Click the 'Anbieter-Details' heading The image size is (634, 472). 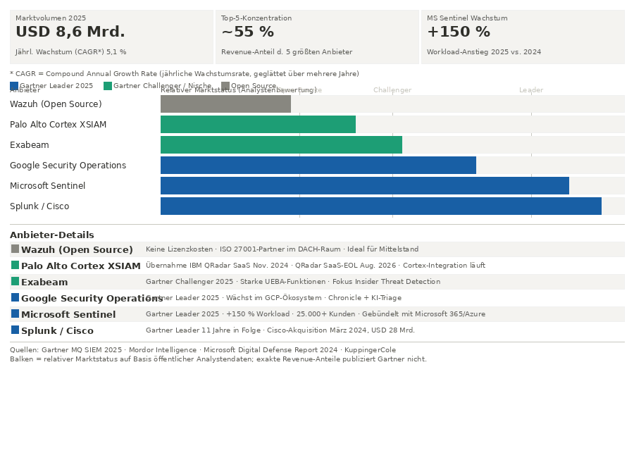pos(51,235)
